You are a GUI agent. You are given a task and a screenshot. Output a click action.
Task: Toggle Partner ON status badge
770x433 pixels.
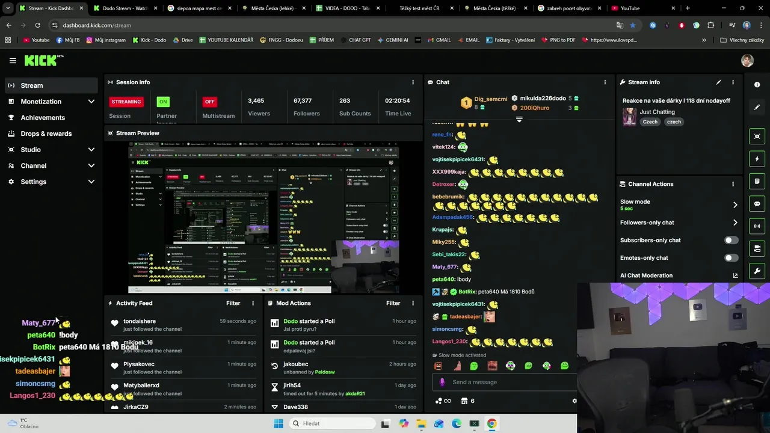163,102
